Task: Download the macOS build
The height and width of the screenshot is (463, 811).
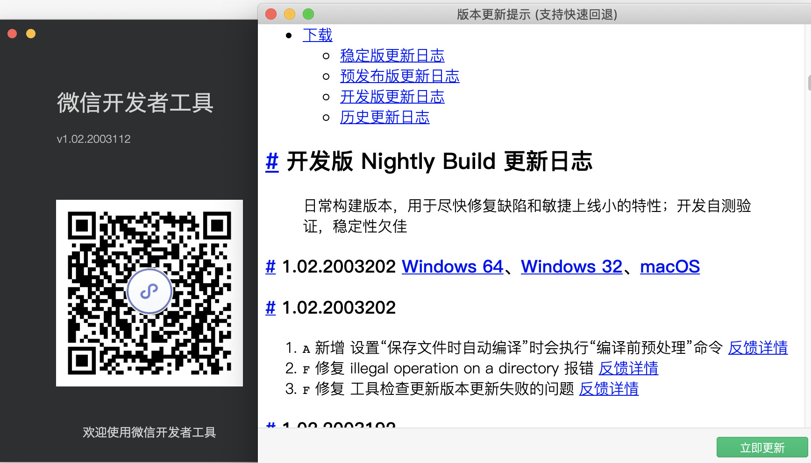Action: click(x=670, y=267)
